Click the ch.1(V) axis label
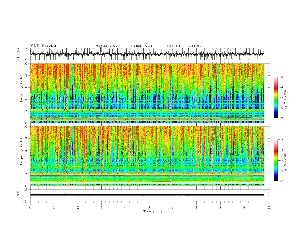The width and height of the screenshot is (302, 233). [18, 54]
